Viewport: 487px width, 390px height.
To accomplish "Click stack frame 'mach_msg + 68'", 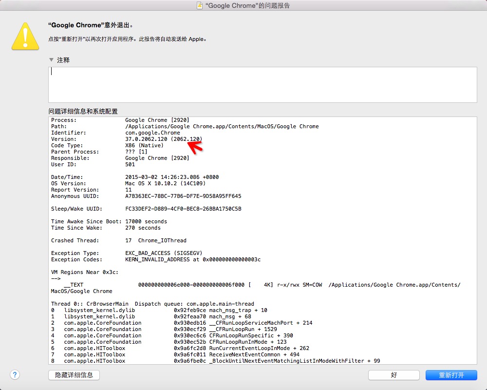I will 230,316.
